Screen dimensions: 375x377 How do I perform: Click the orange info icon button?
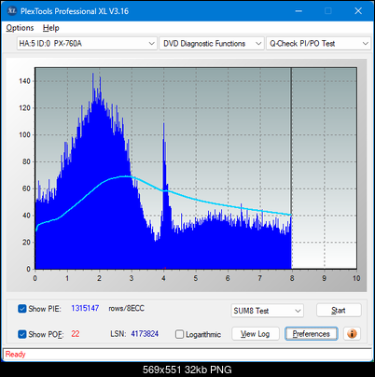[x=352, y=334]
